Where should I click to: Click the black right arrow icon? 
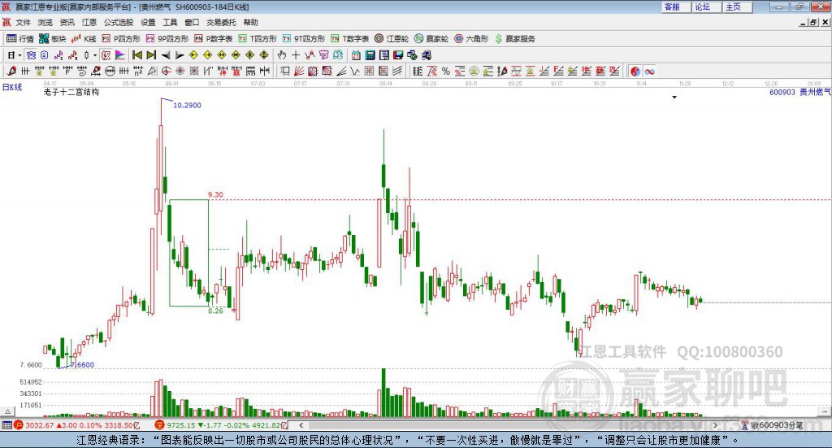tap(180, 55)
